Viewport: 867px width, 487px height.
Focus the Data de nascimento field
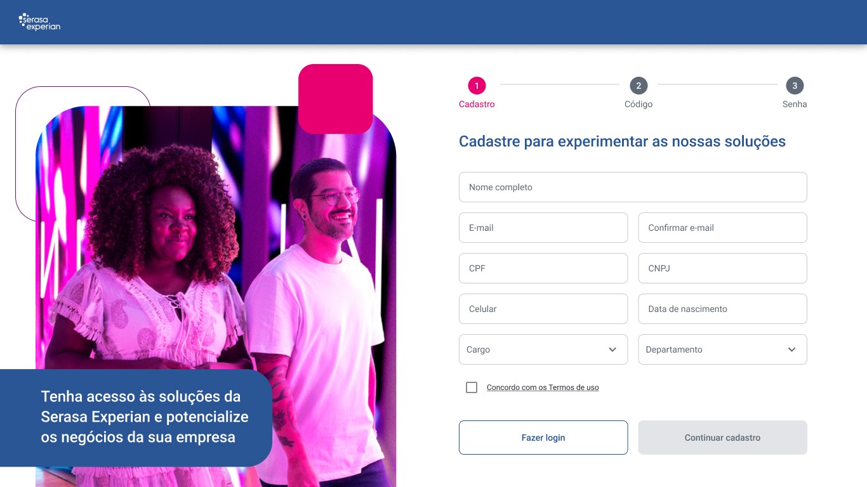click(x=722, y=309)
